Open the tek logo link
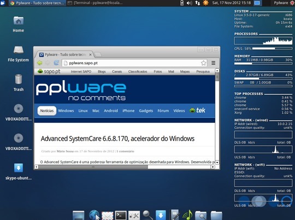Screen dimensions: 295x220 197,110
